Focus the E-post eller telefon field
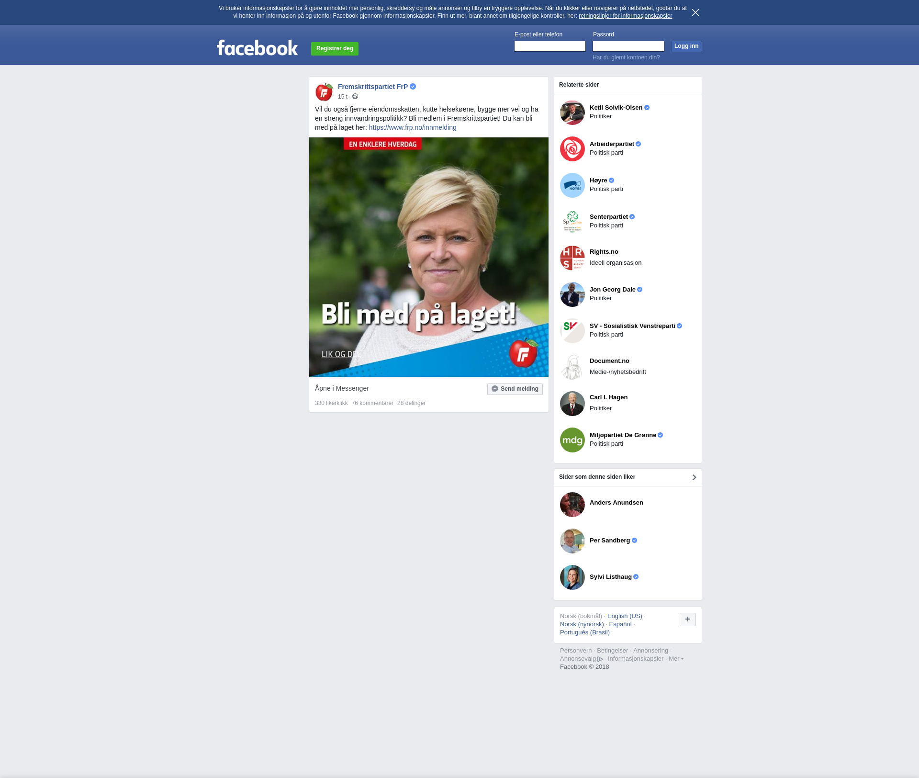 click(550, 46)
